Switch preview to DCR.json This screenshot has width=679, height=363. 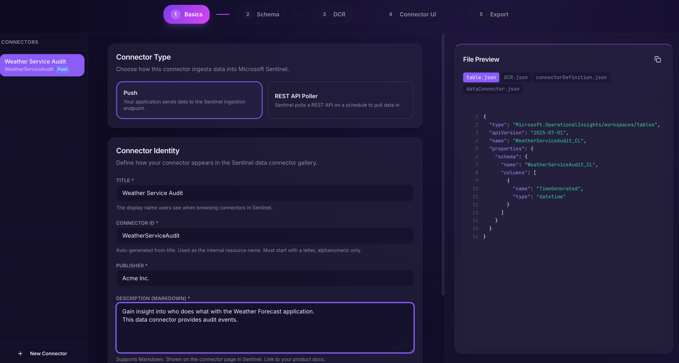click(x=515, y=77)
